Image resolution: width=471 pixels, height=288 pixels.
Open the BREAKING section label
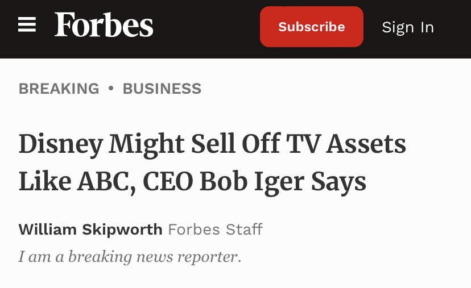[x=59, y=89]
